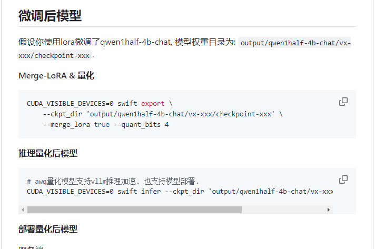Click the # awq量化模型 comment line
This screenshot has width=375, height=249.
[x=113, y=182]
